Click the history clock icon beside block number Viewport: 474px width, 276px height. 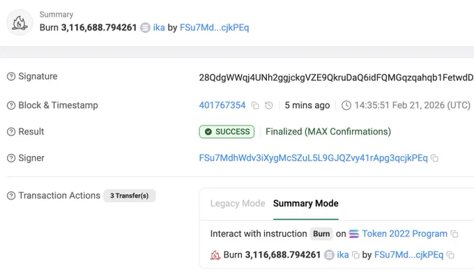(x=269, y=105)
